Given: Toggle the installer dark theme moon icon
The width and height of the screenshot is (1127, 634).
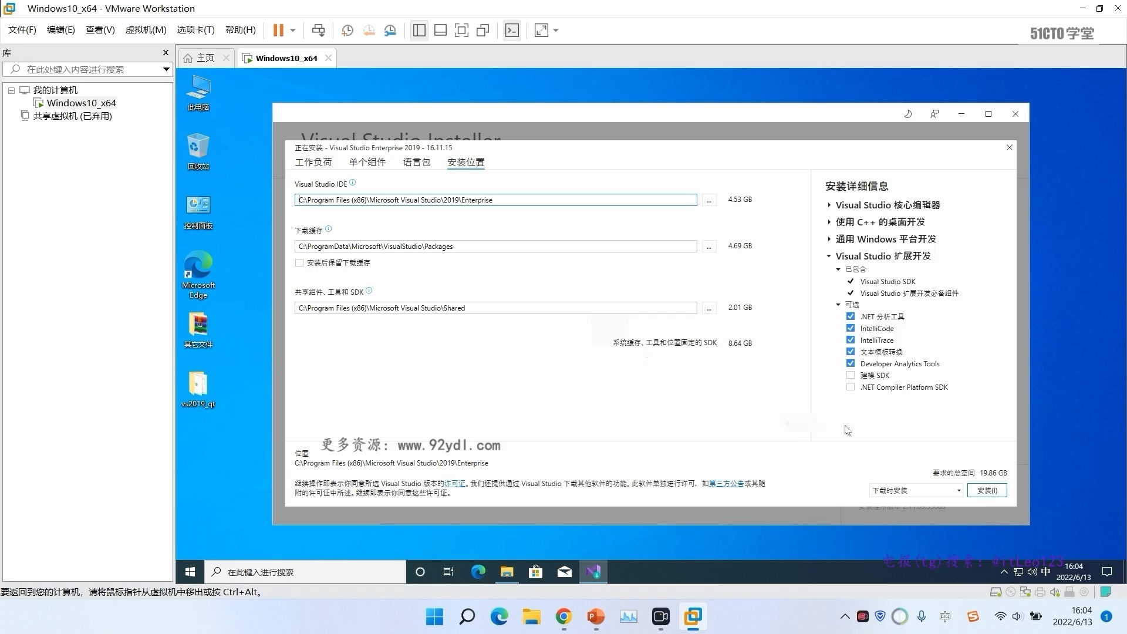Looking at the screenshot, I should point(907,114).
